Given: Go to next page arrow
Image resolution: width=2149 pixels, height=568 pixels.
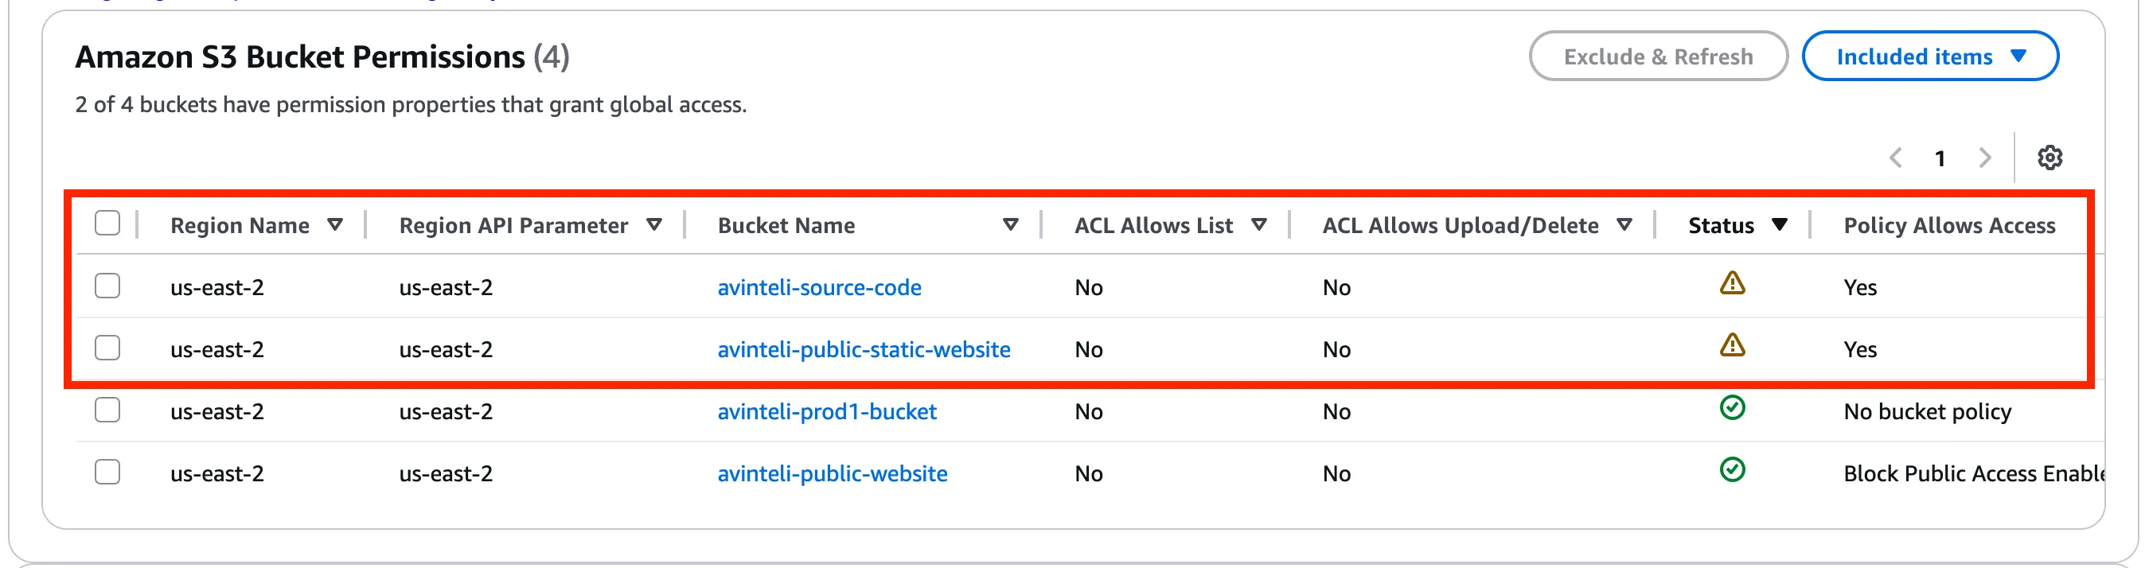Looking at the screenshot, I should [x=1985, y=158].
